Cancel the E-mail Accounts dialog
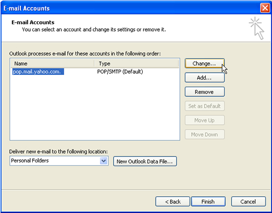 tap(248, 202)
